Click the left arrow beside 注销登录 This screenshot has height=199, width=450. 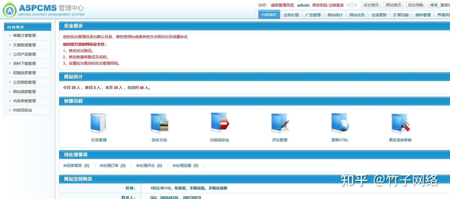(347, 5)
